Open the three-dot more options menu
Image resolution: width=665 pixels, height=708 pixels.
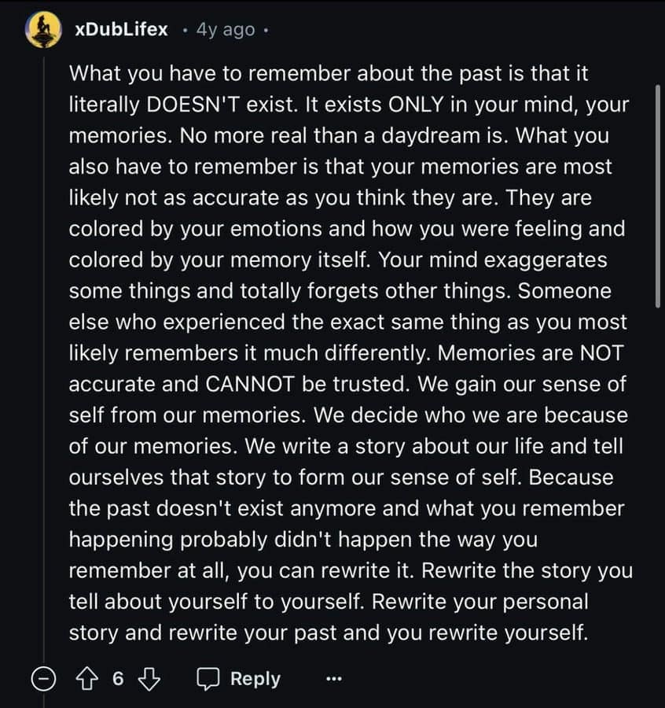[x=334, y=679]
